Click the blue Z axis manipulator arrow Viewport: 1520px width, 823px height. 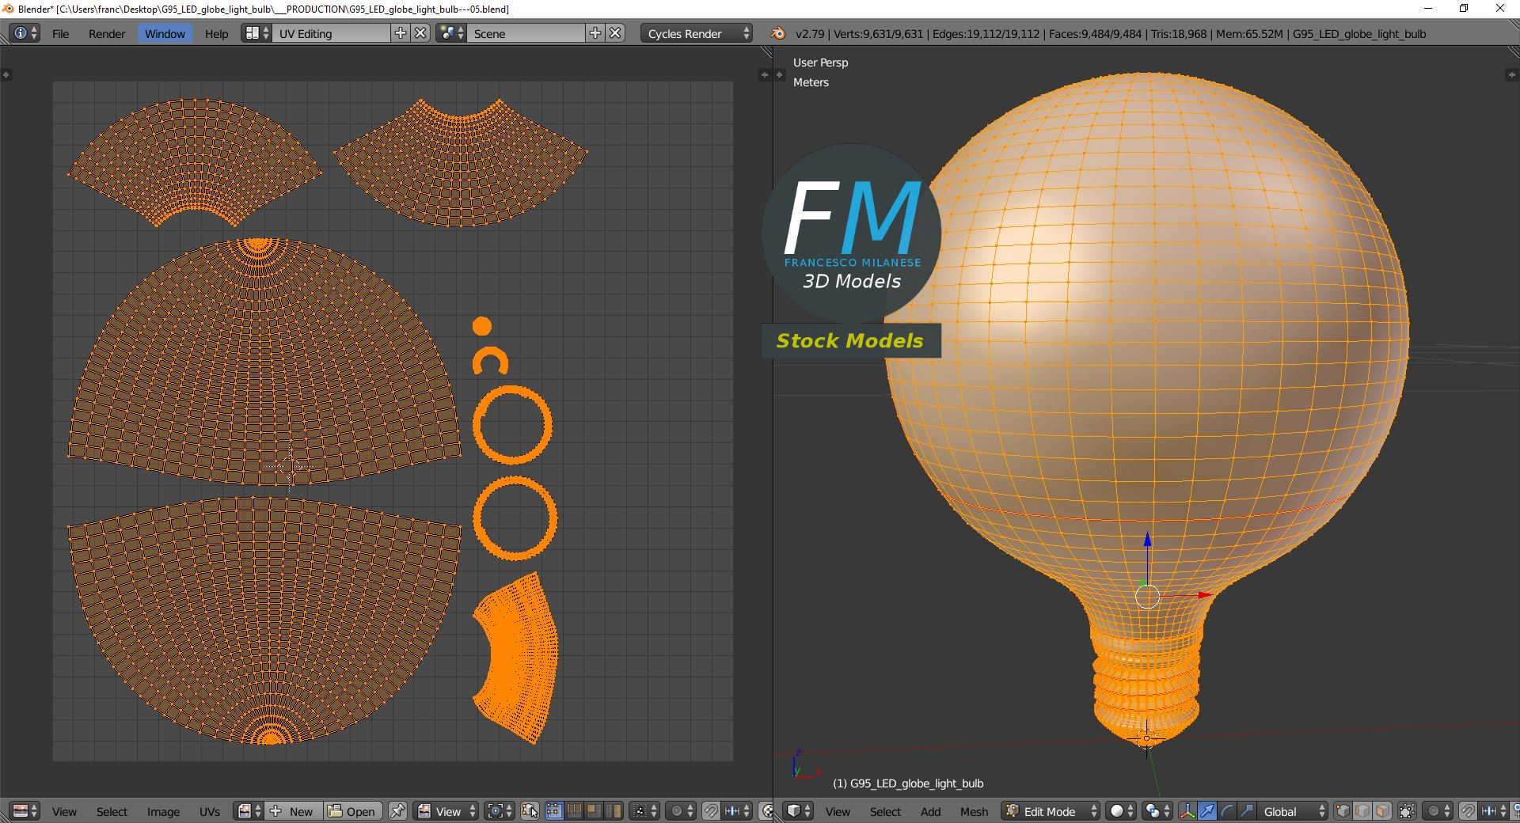[1147, 540]
